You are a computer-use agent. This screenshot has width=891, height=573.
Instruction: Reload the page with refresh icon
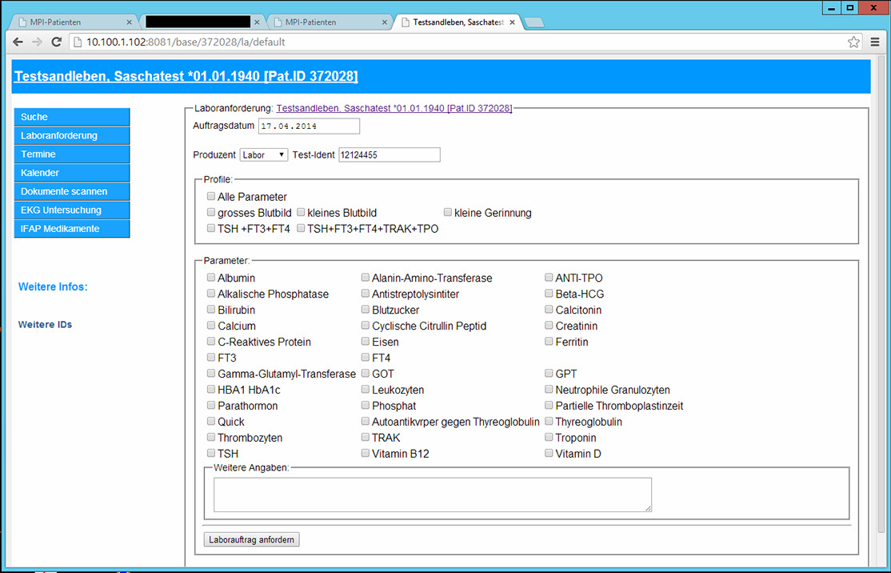[56, 42]
